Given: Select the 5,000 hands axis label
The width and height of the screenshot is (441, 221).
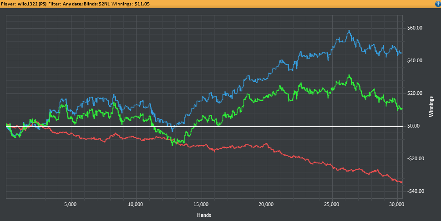Looking at the screenshot, I should [70, 205].
